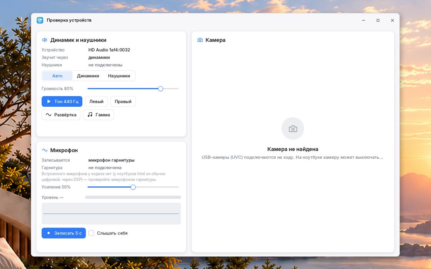Minimize the Проверка устройств window
431x269 pixels.
(x=364, y=20)
